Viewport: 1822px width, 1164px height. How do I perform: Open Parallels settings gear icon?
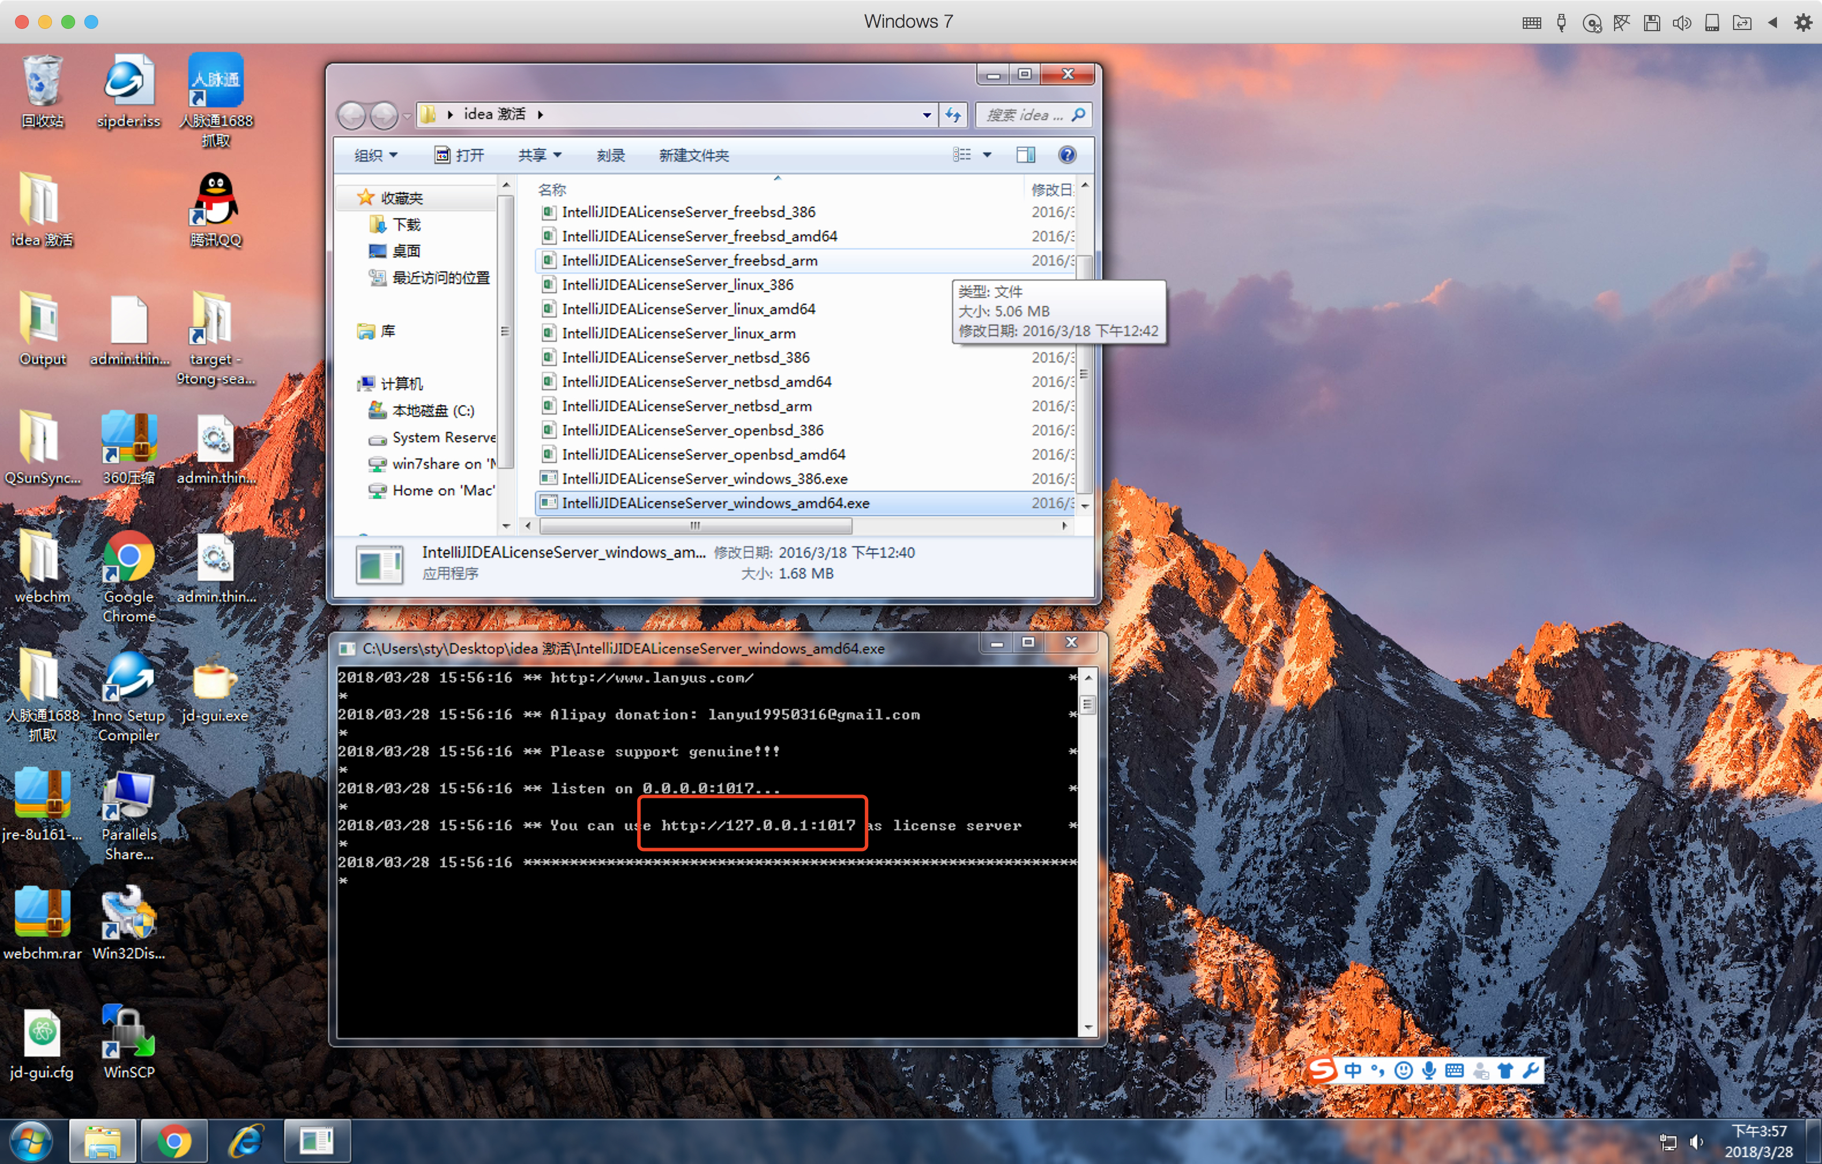[1804, 23]
